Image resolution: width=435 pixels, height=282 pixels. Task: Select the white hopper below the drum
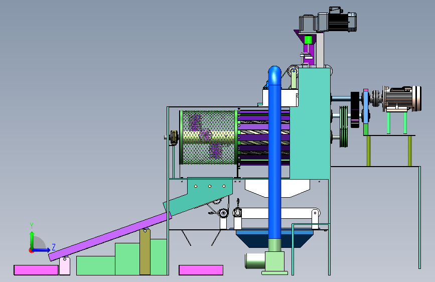(x=277, y=188)
